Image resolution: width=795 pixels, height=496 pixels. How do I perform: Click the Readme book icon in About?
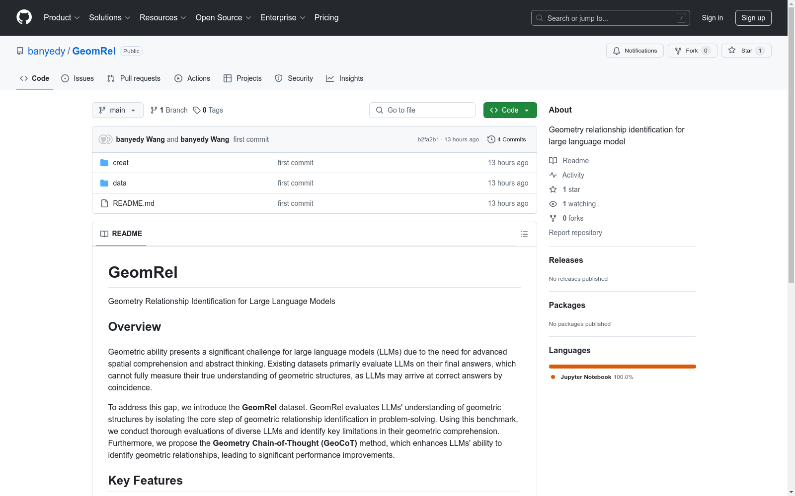pyautogui.click(x=553, y=161)
